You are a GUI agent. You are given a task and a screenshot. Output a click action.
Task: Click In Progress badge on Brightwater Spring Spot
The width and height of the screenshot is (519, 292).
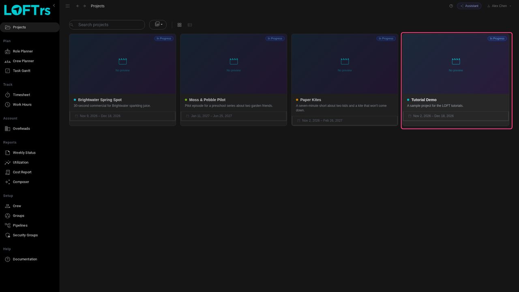[x=164, y=39]
